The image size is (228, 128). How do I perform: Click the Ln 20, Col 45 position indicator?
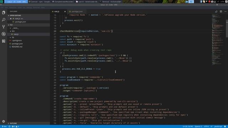tap(188, 127)
